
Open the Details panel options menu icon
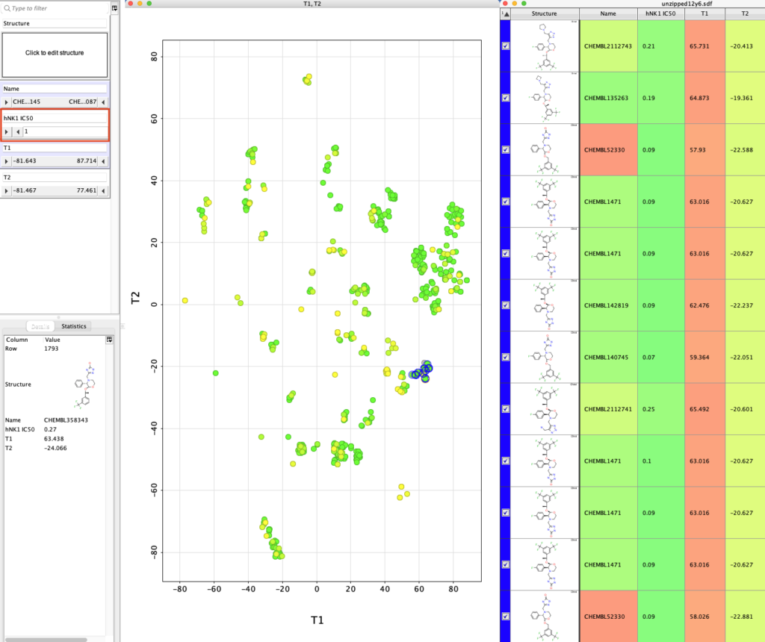coord(109,340)
